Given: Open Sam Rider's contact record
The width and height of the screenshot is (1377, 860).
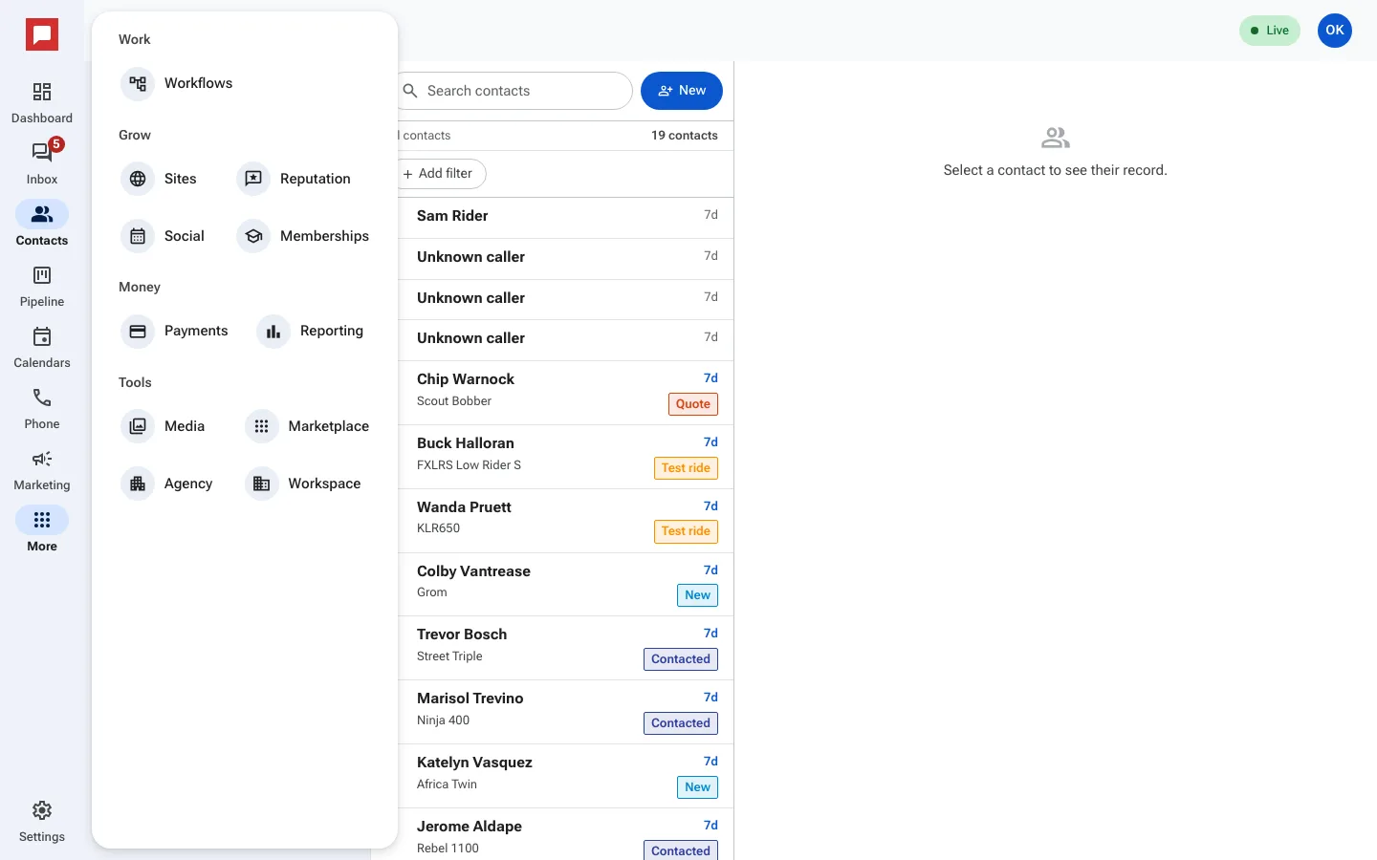Looking at the screenshot, I should point(566,218).
